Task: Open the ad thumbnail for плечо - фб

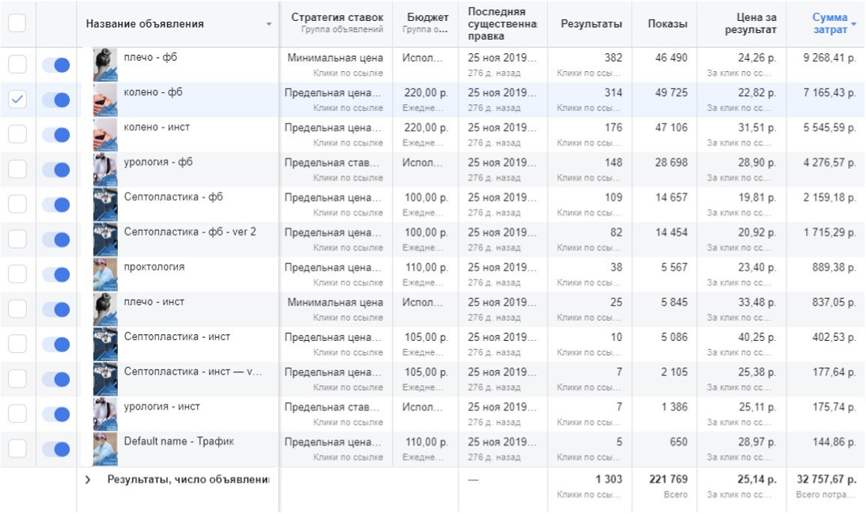Action: (105, 64)
